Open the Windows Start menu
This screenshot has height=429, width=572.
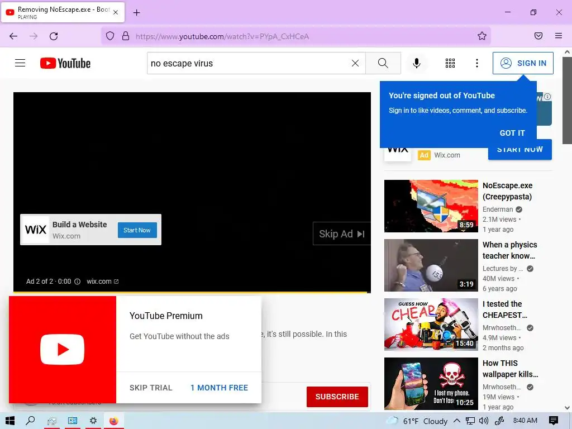(x=10, y=421)
